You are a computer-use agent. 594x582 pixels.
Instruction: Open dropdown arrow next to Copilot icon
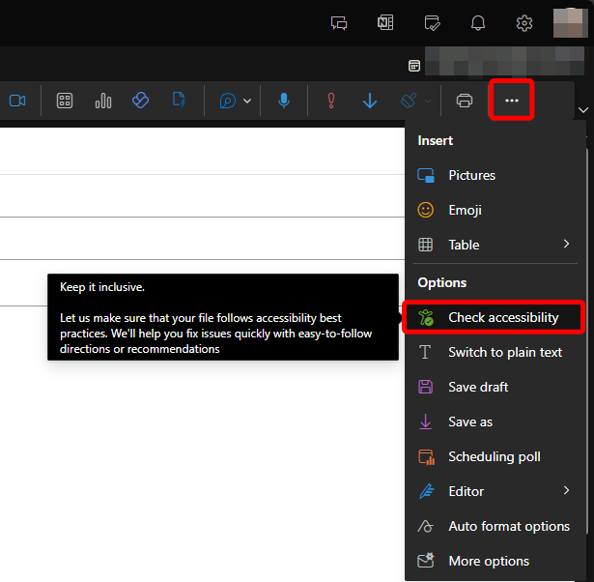(x=248, y=101)
